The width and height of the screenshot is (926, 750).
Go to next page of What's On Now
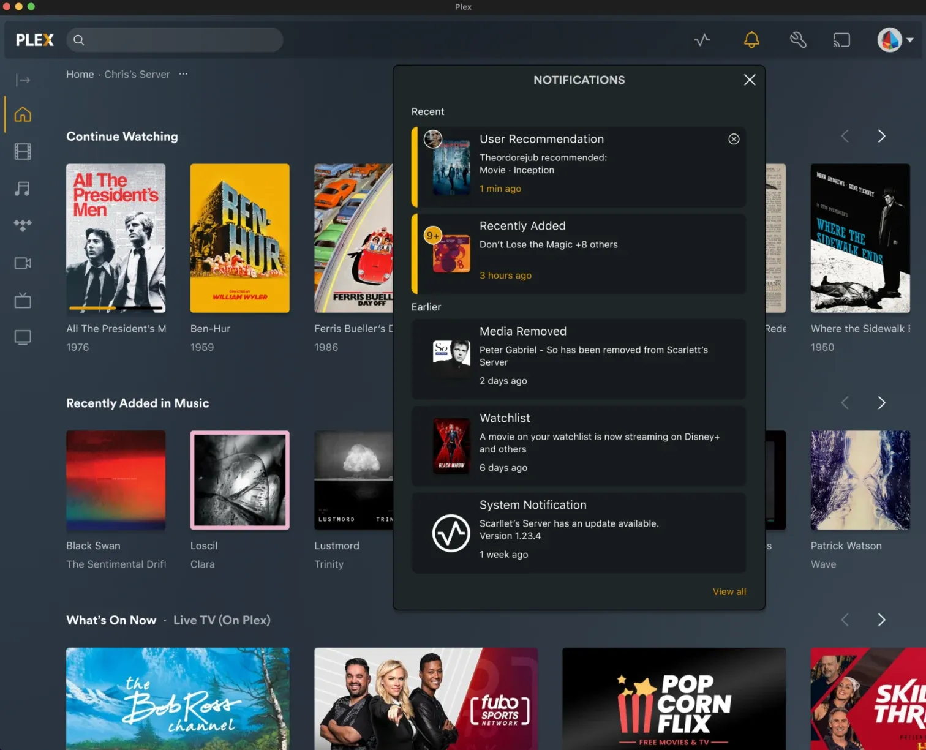(x=881, y=620)
